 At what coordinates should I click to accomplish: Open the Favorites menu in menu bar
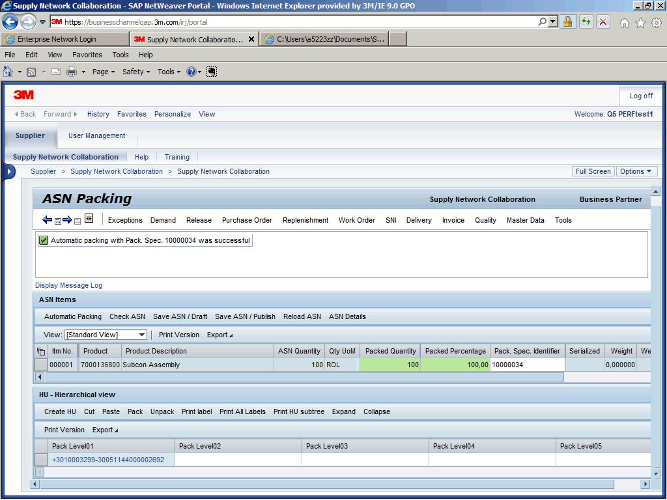point(87,55)
